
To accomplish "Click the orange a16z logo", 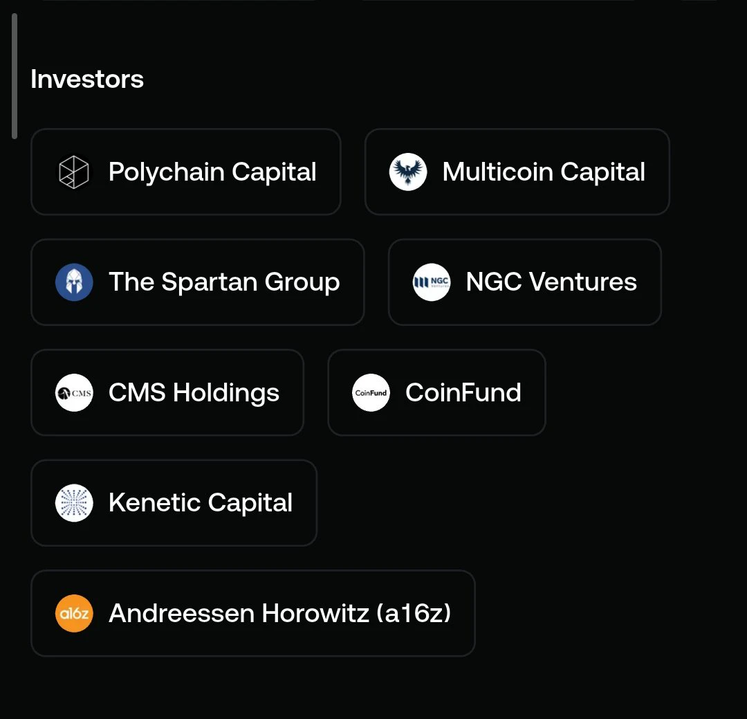I will click(x=74, y=613).
